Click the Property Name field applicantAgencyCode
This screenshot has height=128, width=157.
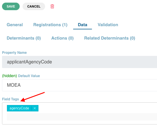click(80, 62)
